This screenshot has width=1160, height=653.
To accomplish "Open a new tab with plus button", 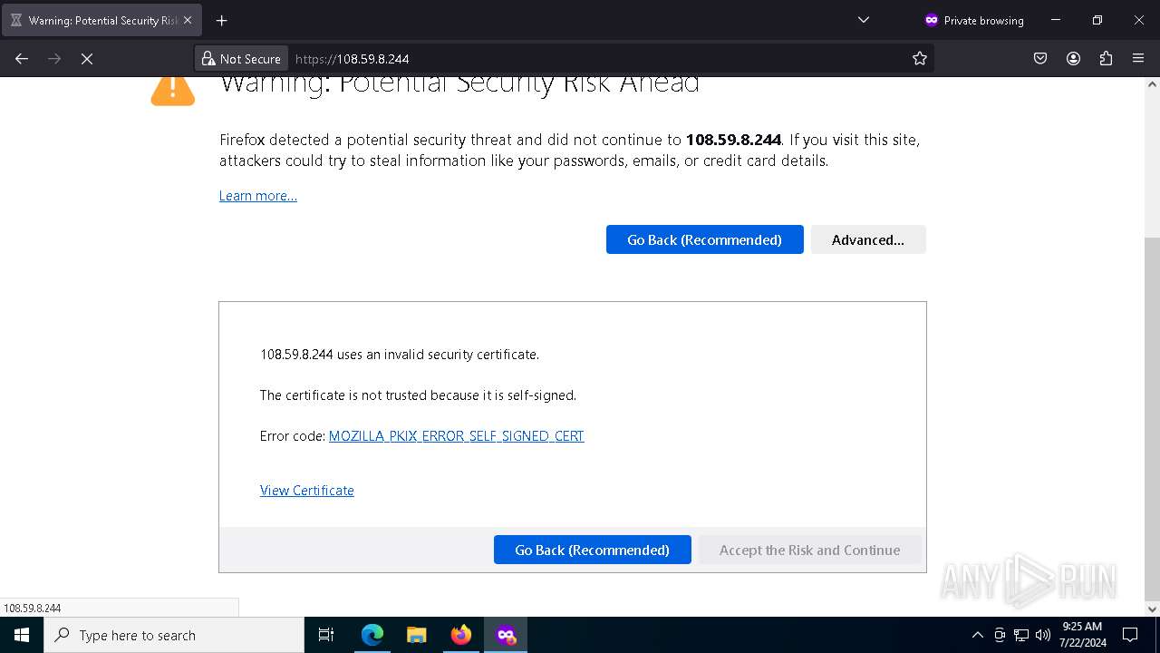I will coord(221,20).
